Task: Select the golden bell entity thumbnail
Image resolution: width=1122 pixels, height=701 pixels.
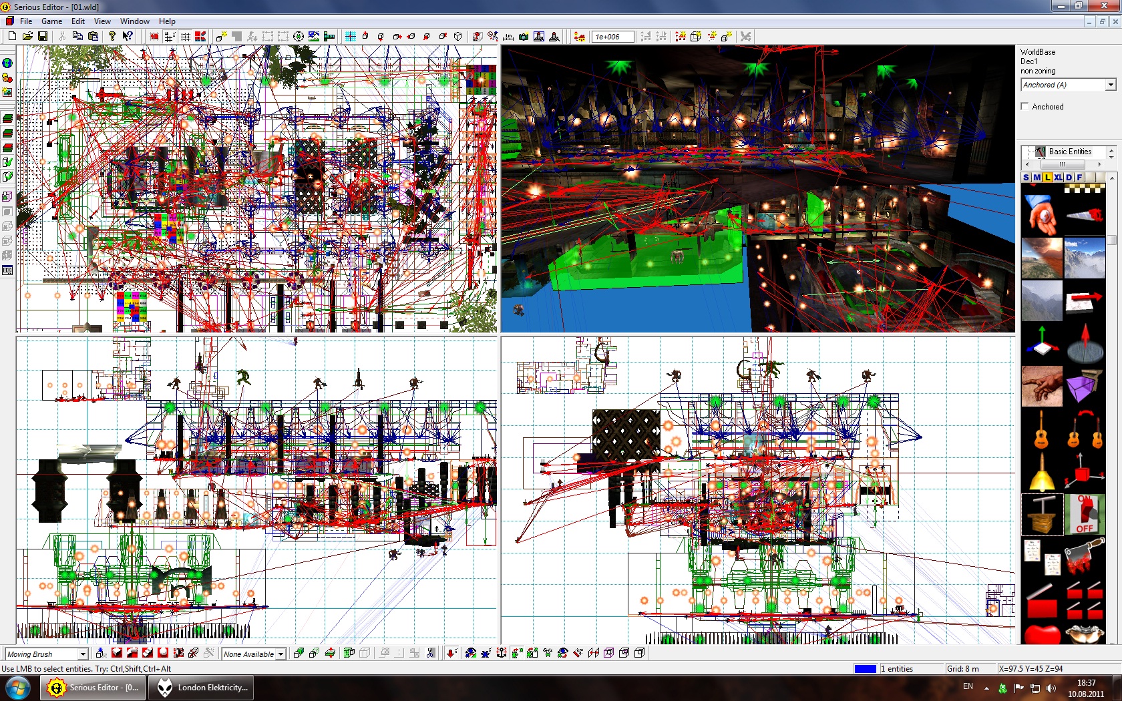Action: click(1042, 471)
